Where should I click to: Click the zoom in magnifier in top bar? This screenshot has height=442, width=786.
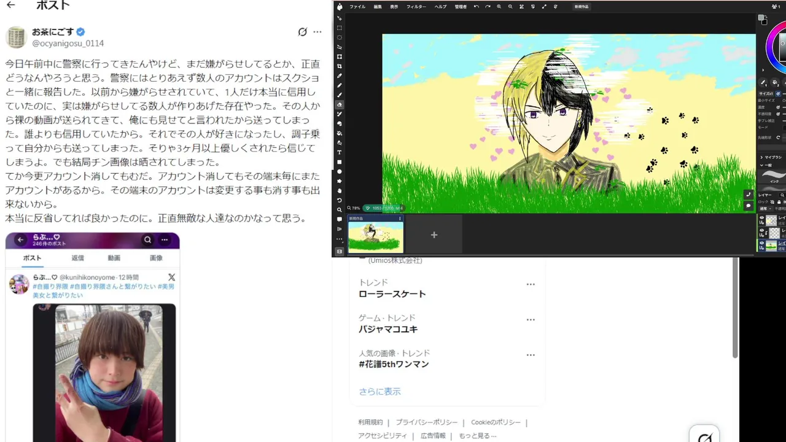pos(499,7)
